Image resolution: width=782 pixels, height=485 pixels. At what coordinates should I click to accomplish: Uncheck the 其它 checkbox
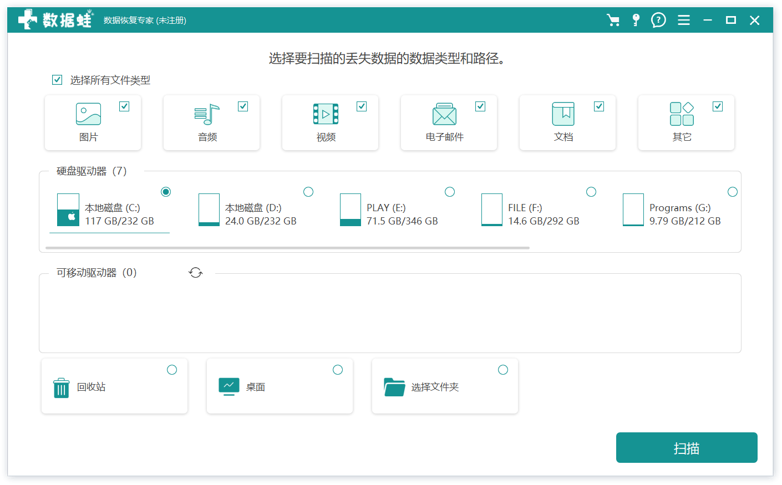(718, 106)
